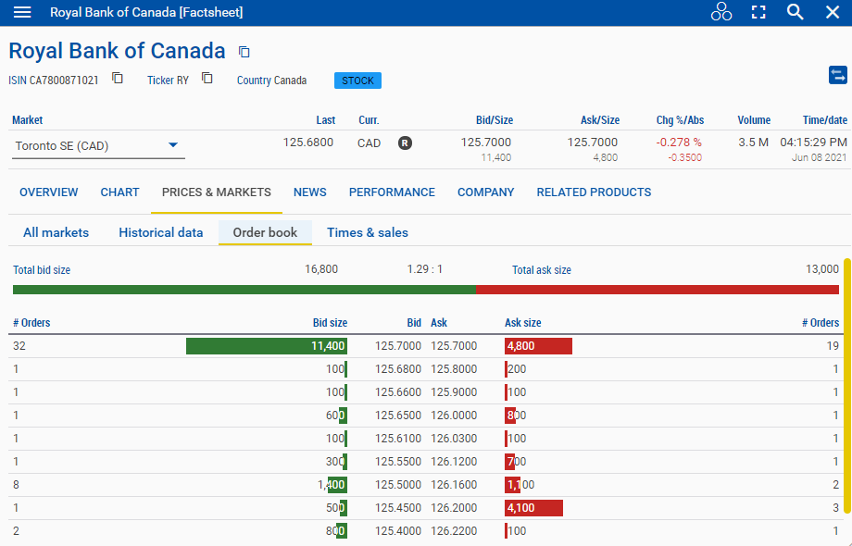Viewport: 852px width, 546px height.
Task: Open the hamburger main menu
Action: (21, 12)
